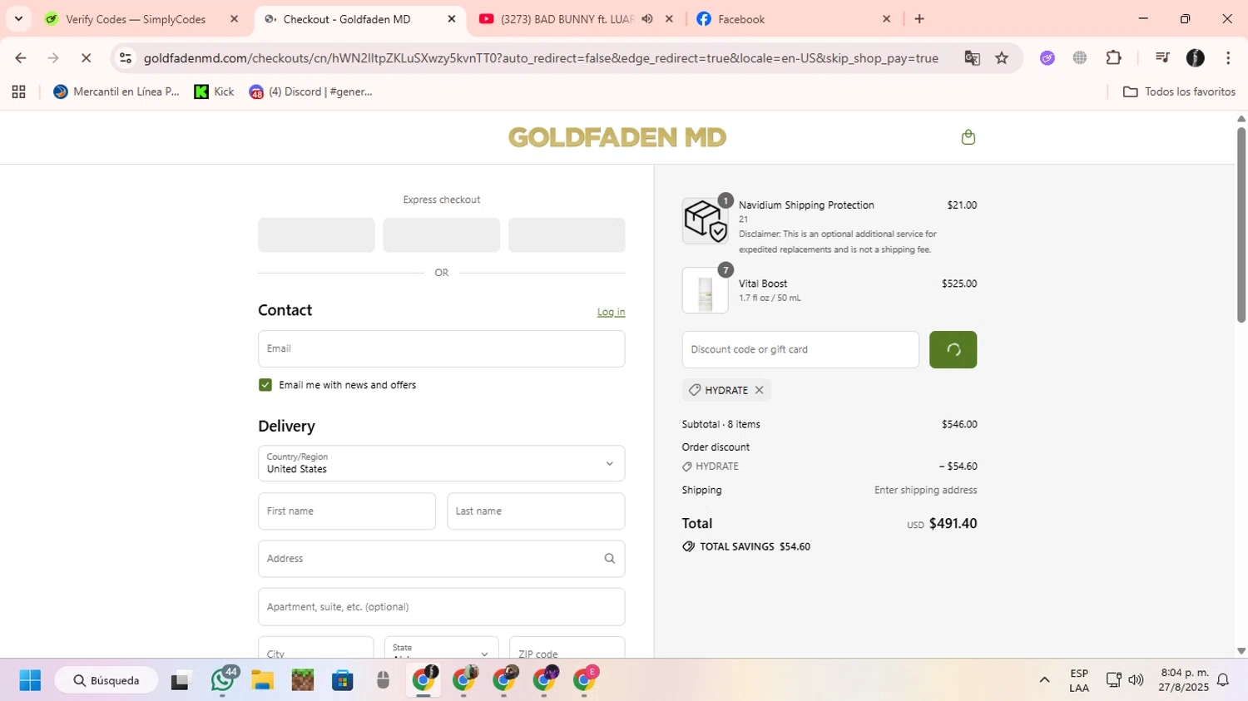Open a new tab with plus button
The width and height of the screenshot is (1248, 701).
(919, 19)
